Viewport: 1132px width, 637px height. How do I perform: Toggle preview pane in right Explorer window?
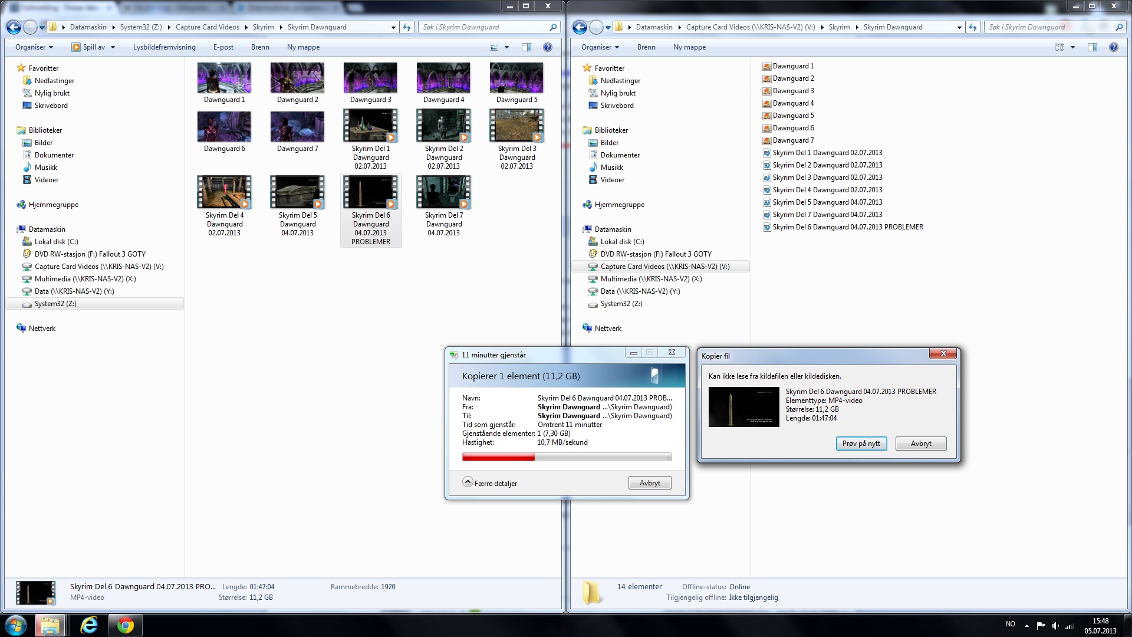click(x=1092, y=47)
